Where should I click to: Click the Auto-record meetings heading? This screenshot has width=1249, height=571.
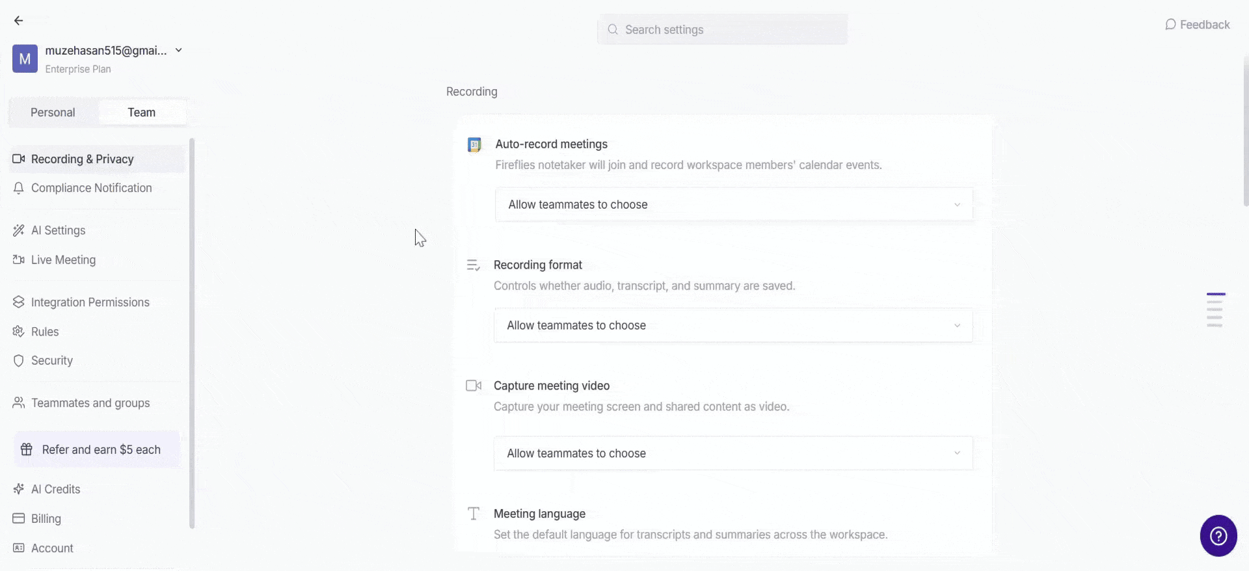pyautogui.click(x=552, y=144)
